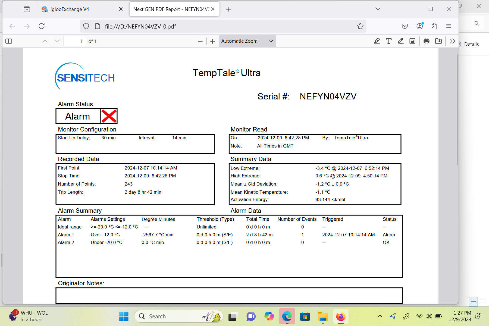The image size is (489, 326).
Task: Open the Automatic Zoom dropdown
Action: (247, 41)
